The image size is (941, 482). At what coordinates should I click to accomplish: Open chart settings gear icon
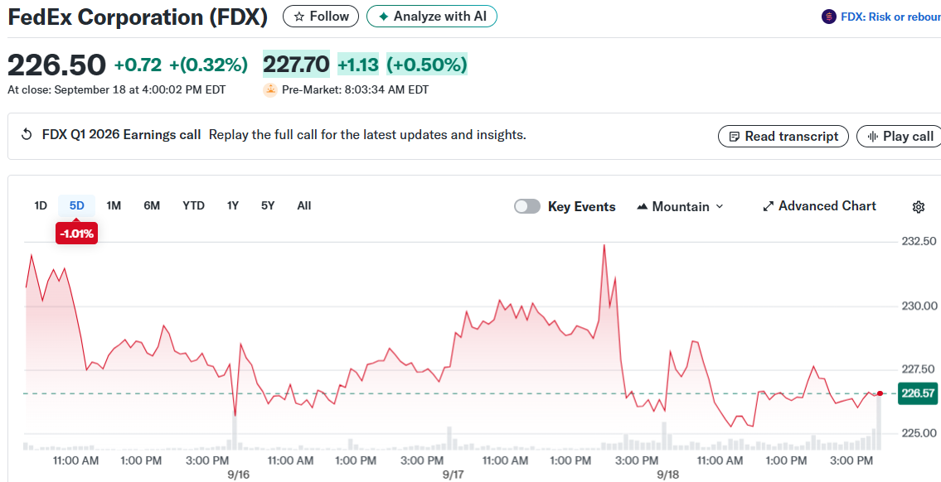pyautogui.click(x=918, y=207)
